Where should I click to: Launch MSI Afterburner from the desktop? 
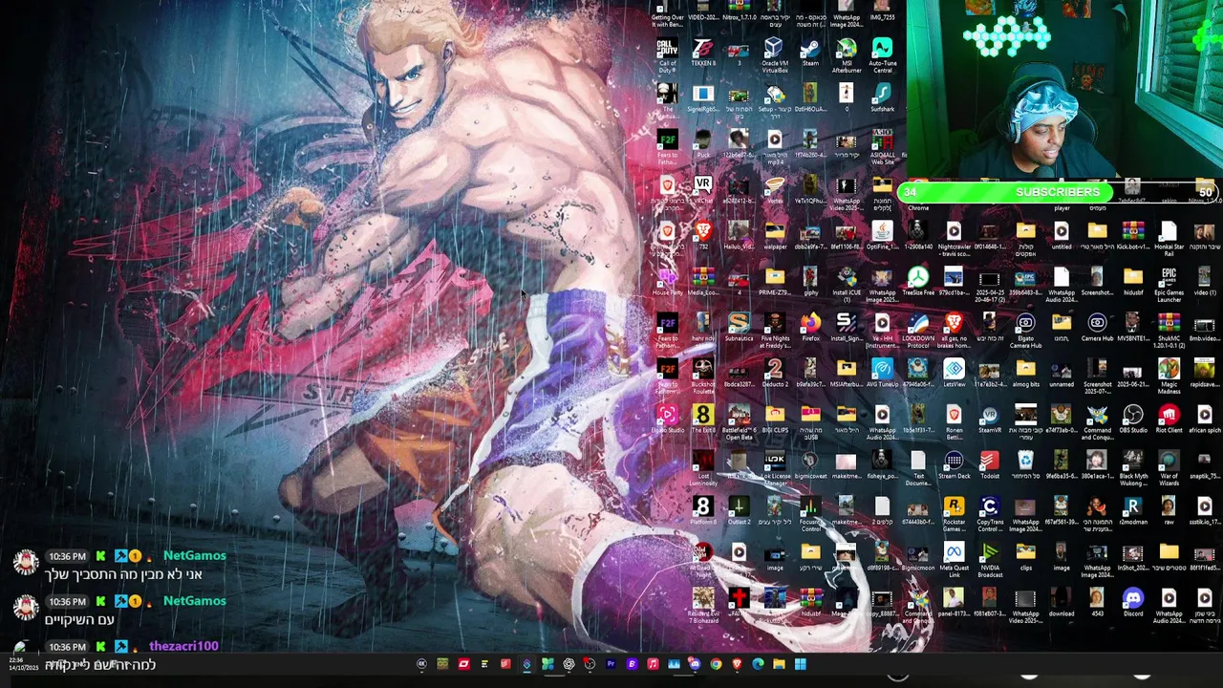click(847, 54)
